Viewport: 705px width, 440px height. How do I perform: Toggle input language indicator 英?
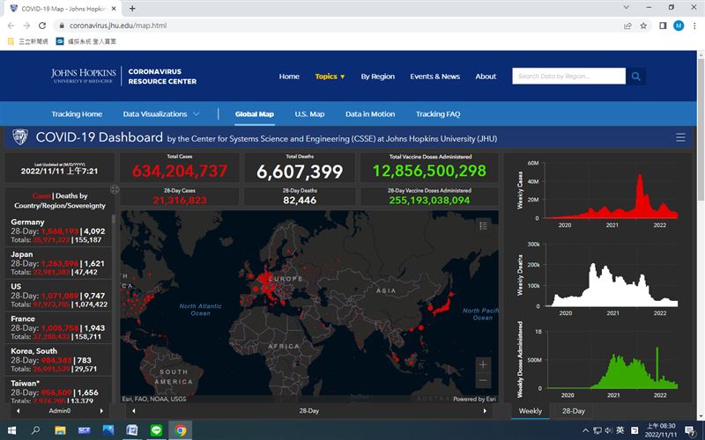click(x=620, y=430)
